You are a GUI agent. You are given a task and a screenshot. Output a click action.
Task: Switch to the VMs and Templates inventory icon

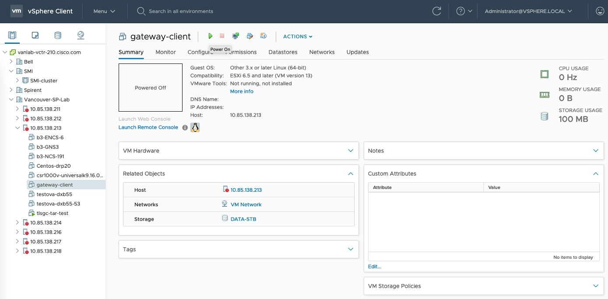(x=35, y=35)
